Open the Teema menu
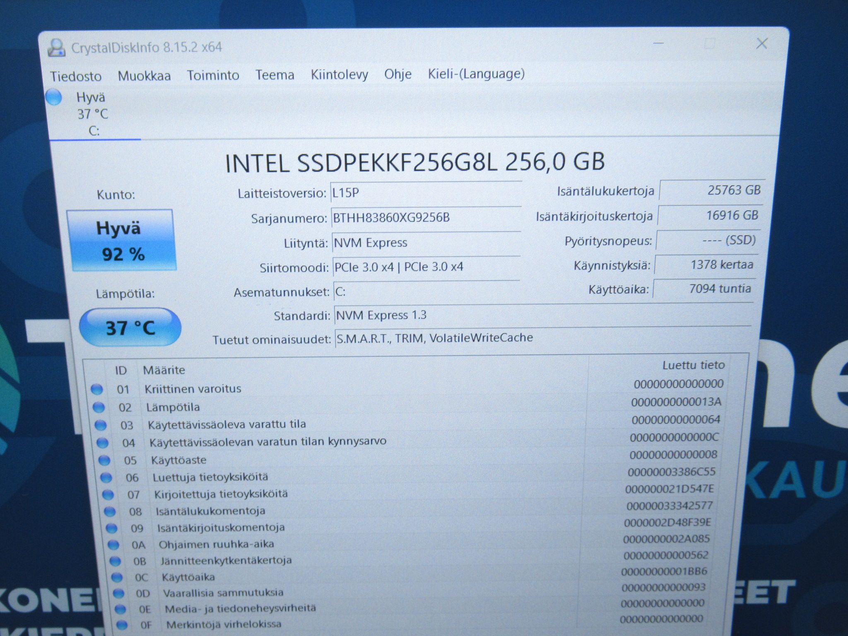 click(x=275, y=75)
